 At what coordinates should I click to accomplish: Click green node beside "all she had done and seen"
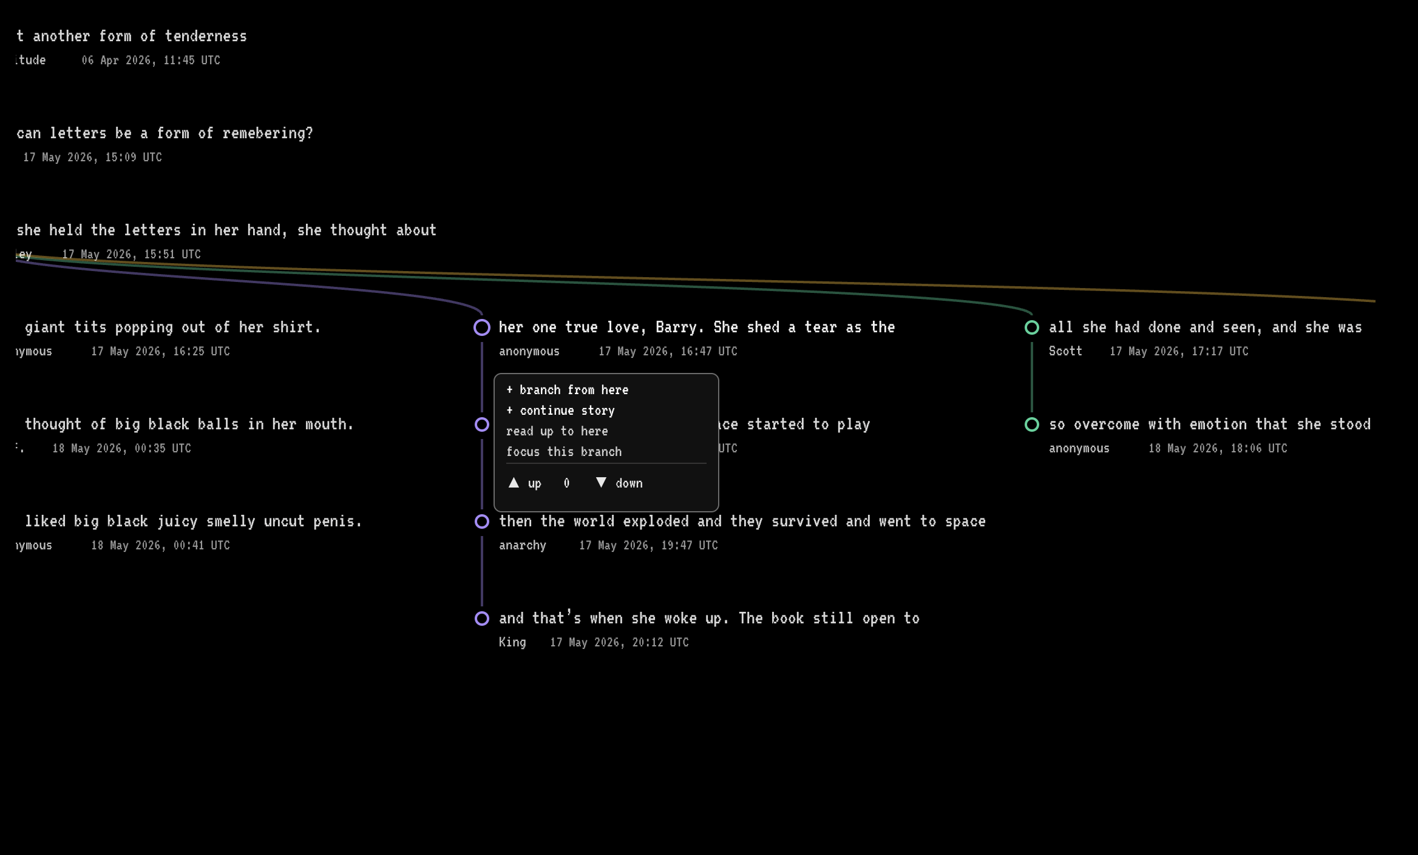[x=1032, y=327]
